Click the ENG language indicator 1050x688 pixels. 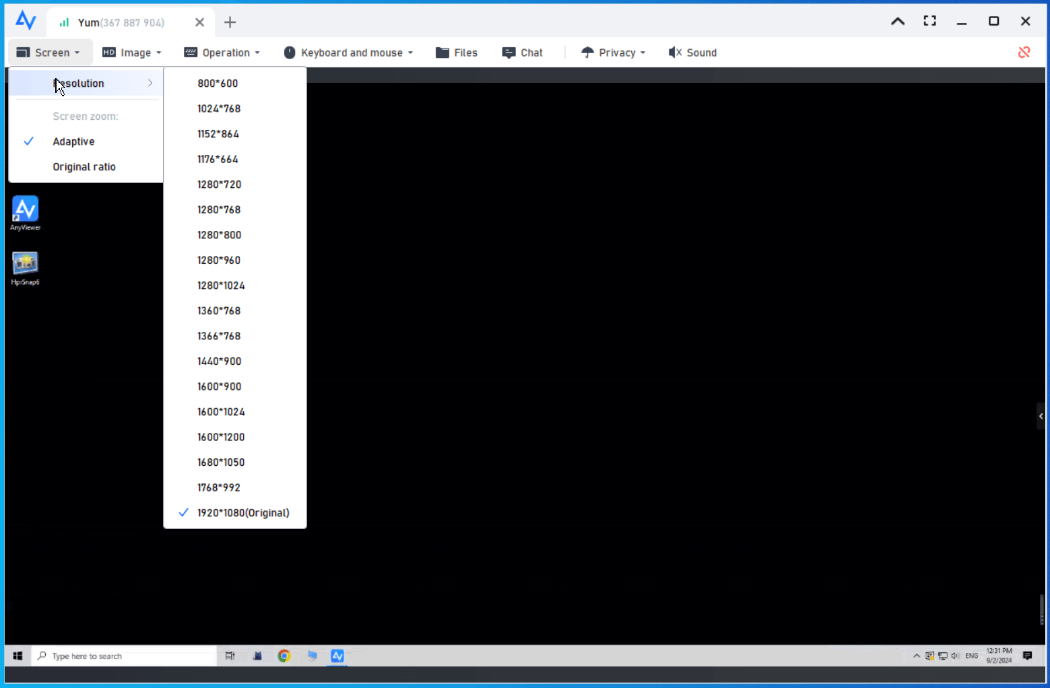[971, 656]
